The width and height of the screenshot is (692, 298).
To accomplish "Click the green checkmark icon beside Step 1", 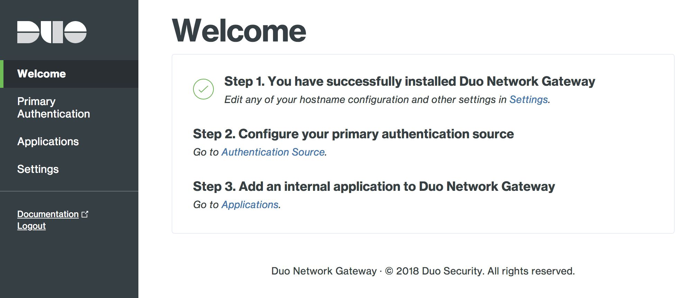I will (x=203, y=89).
